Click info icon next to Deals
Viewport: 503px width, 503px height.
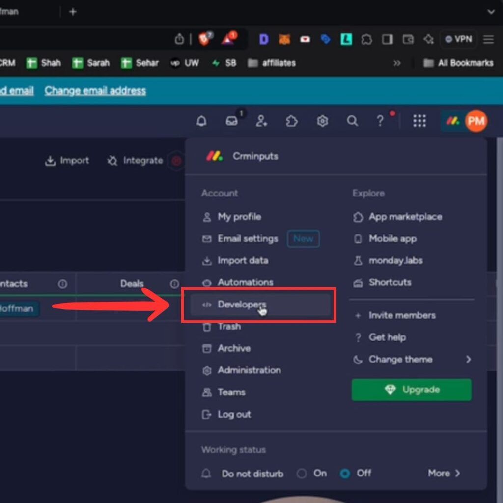tap(174, 284)
